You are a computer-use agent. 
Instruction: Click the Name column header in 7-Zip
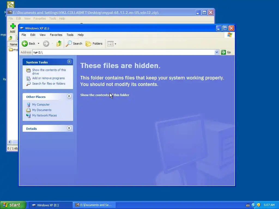click(x=13, y=44)
